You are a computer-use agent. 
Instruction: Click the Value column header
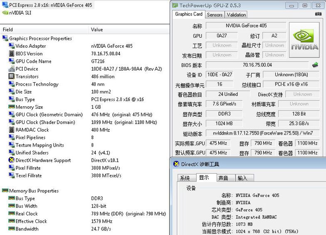click(97, 29)
